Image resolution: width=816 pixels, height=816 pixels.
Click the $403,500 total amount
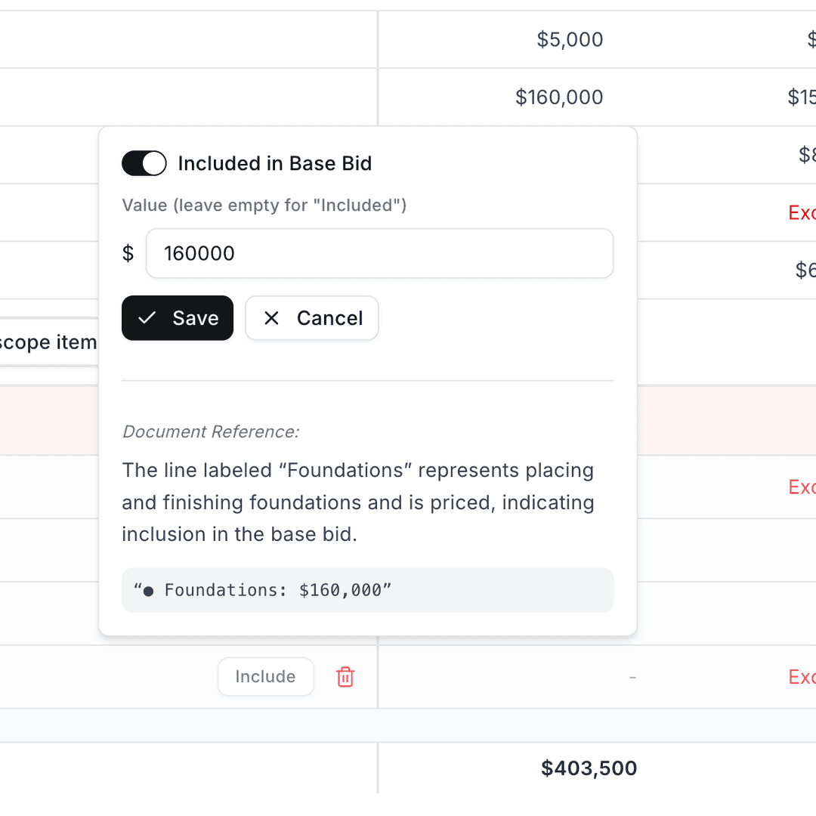(x=589, y=768)
